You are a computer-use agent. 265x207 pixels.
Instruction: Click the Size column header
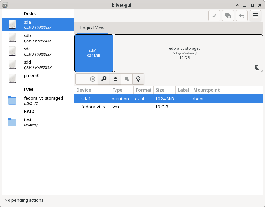(165, 90)
